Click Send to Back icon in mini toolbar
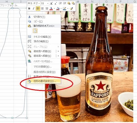137x123 pixels. 73,3
